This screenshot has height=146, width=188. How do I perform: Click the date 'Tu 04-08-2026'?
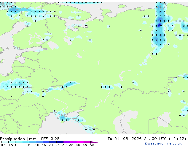click(125, 139)
